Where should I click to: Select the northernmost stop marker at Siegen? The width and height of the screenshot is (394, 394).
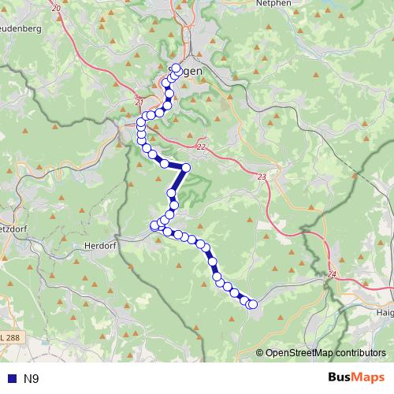[x=176, y=68]
